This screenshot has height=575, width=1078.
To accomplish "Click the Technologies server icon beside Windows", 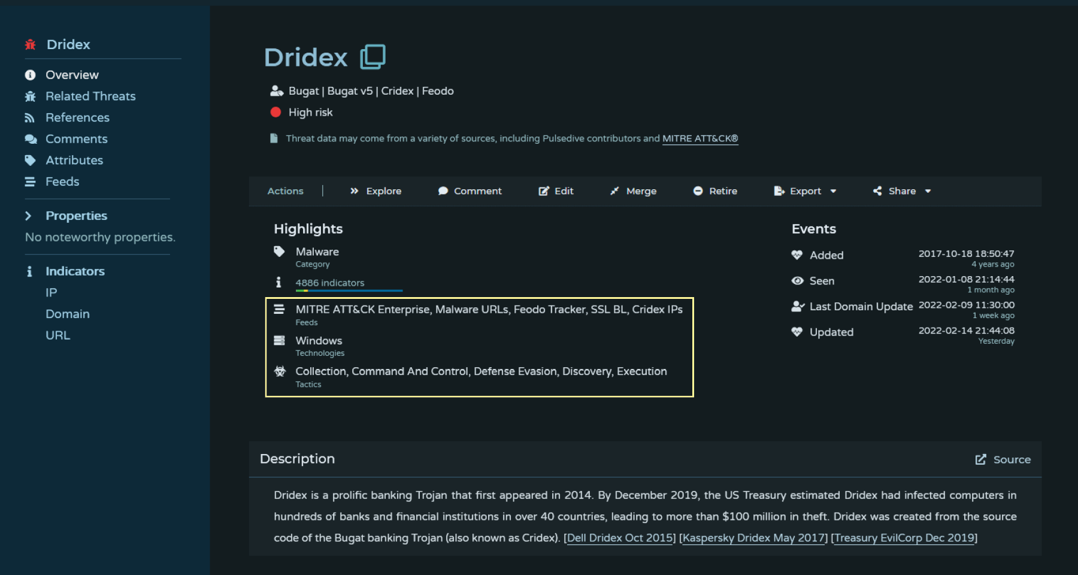I will 279,340.
